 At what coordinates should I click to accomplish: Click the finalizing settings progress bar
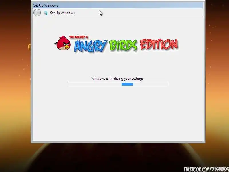pos(118,84)
